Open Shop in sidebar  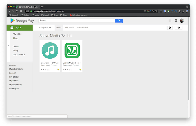click(x=16, y=39)
